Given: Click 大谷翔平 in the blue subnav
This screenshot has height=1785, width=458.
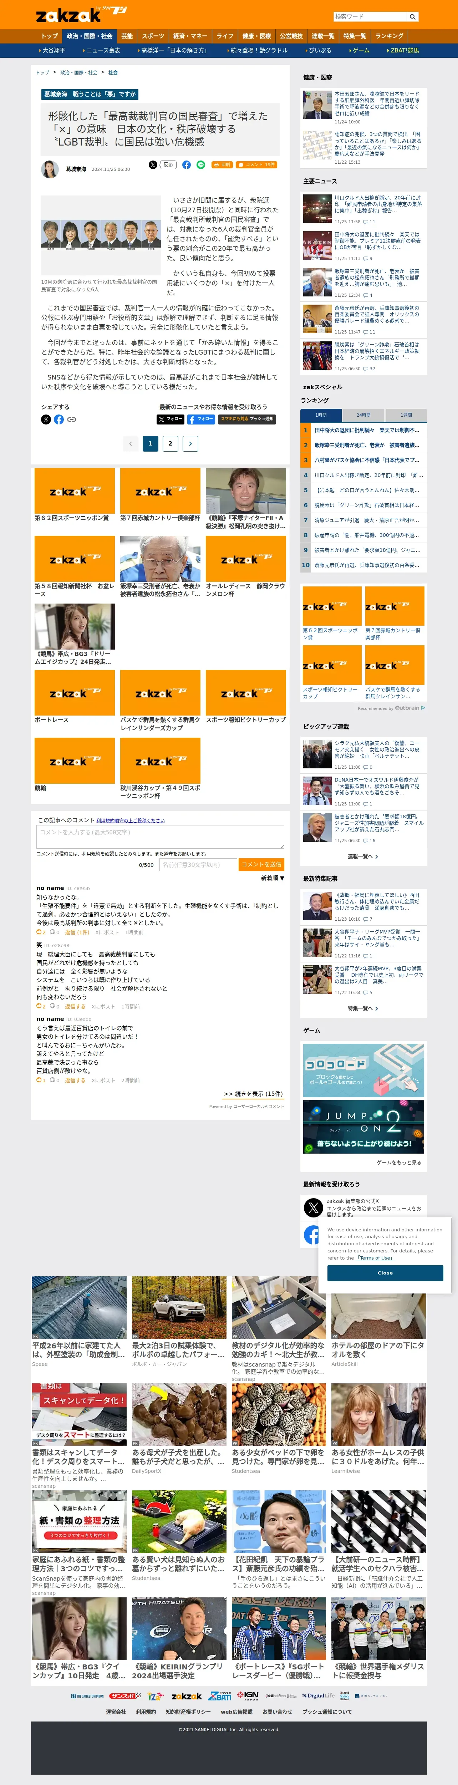Looking at the screenshot, I should click(x=54, y=50).
